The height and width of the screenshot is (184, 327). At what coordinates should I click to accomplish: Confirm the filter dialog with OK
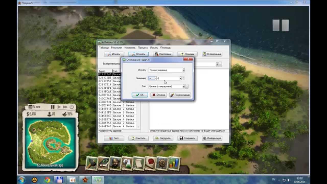click(140, 95)
